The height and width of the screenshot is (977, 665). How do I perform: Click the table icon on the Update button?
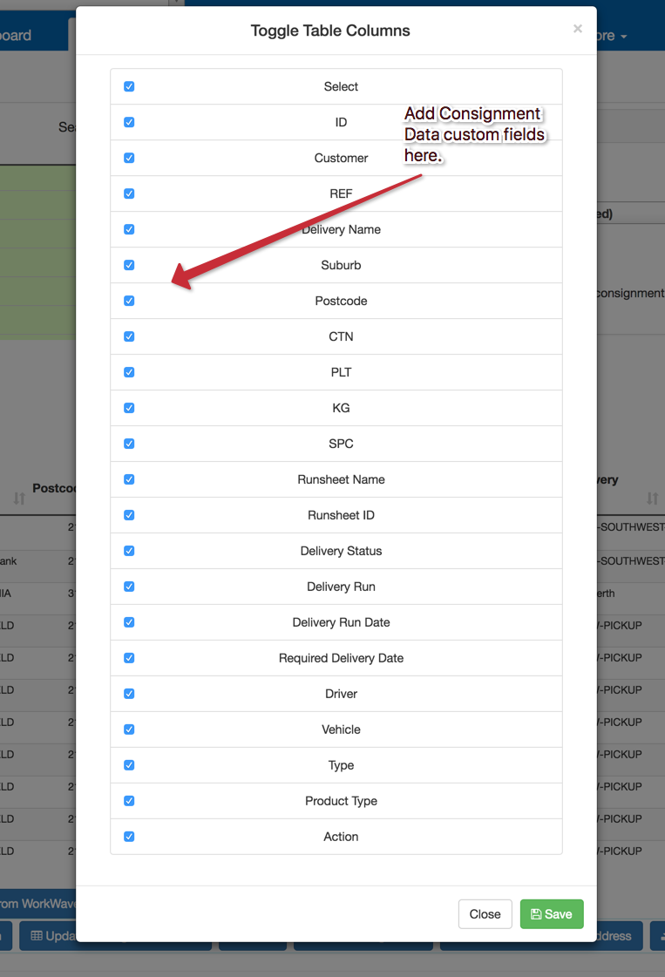pos(37,936)
